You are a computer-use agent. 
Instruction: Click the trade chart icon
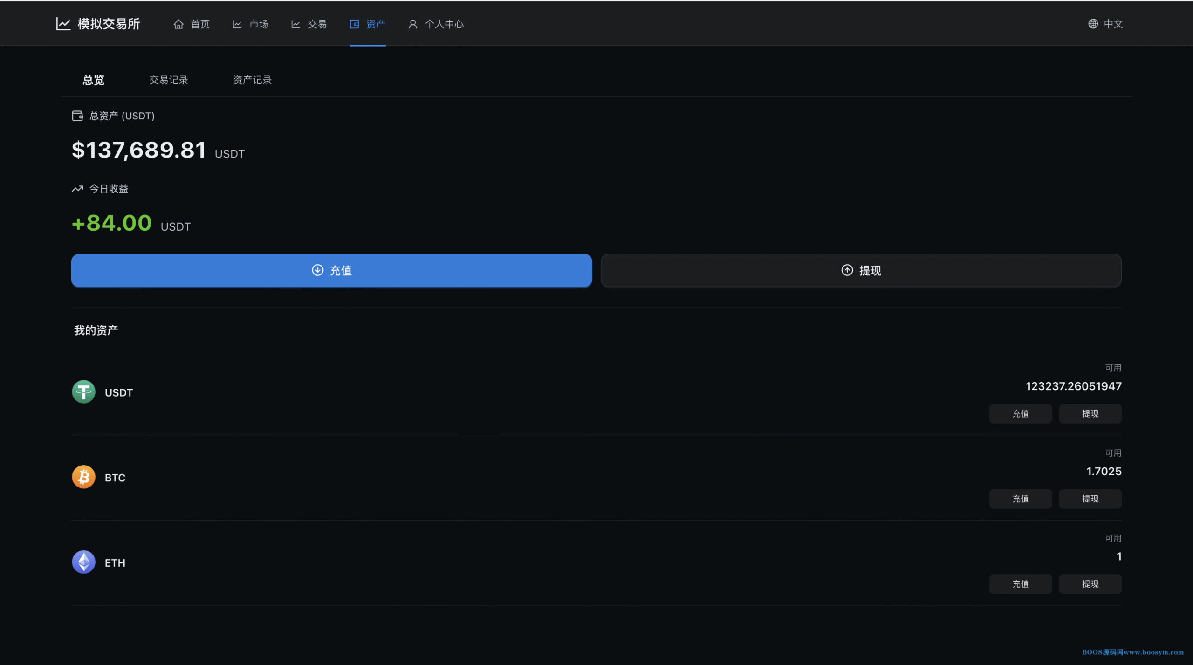click(295, 24)
